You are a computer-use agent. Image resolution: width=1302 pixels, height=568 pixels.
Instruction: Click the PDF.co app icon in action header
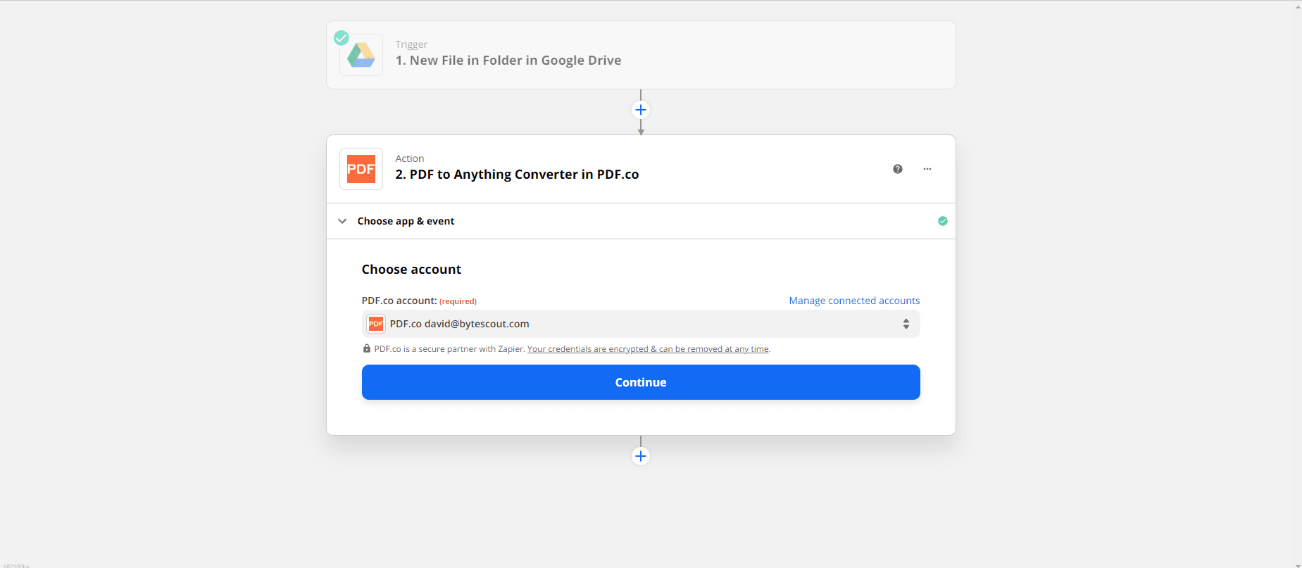[361, 169]
